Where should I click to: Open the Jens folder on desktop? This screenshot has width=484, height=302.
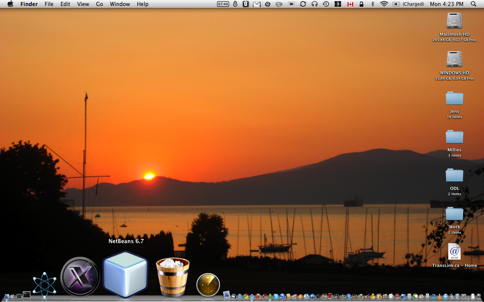pyautogui.click(x=454, y=99)
